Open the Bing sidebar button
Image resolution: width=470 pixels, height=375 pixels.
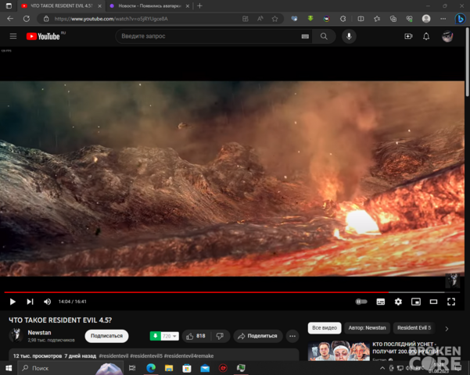point(460,19)
